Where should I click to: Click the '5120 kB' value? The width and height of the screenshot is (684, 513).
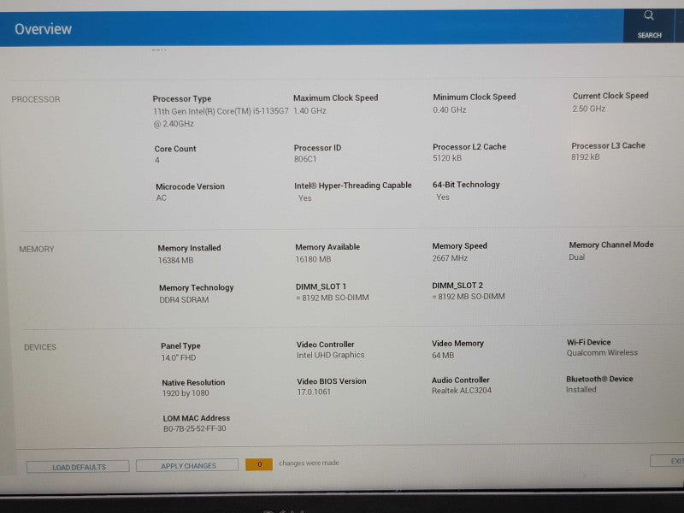446,158
